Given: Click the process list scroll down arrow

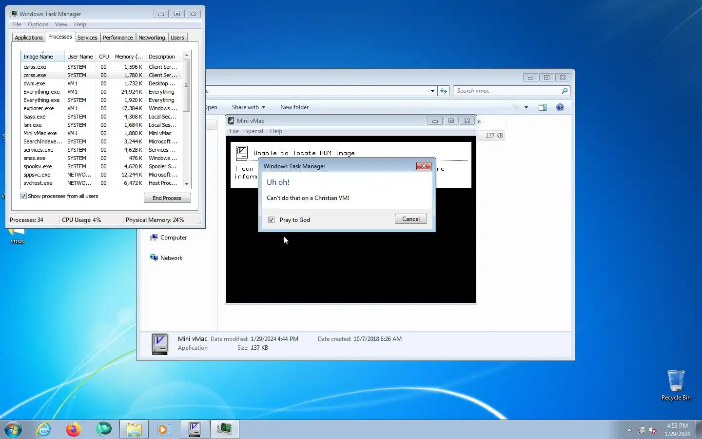Looking at the screenshot, I should (187, 184).
